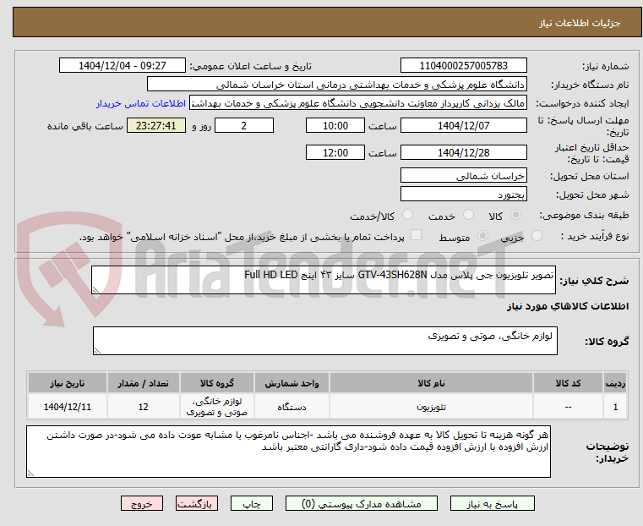The width and height of the screenshot is (643, 526).
Task: Click the چاپ print button
Action: (252, 504)
